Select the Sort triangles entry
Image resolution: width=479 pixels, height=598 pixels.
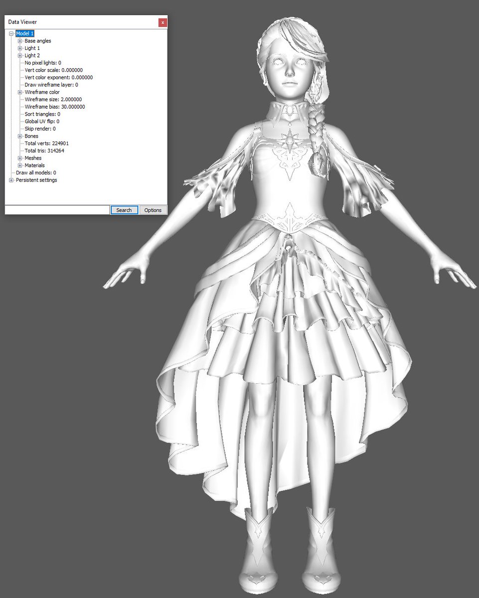42,114
